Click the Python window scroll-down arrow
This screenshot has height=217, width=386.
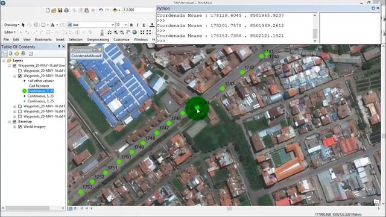tap(315, 41)
